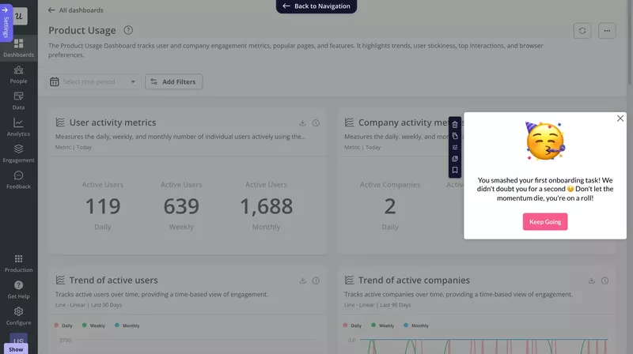The height and width of the screenshot is (354, 633).
Task: Open the Select time period dropdown
Action: (x=94, y=81)
